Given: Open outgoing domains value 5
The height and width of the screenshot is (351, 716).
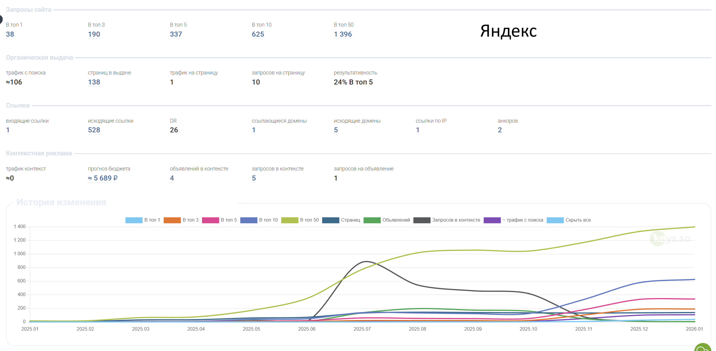Looking at the screenshot, I should [336, 130].
